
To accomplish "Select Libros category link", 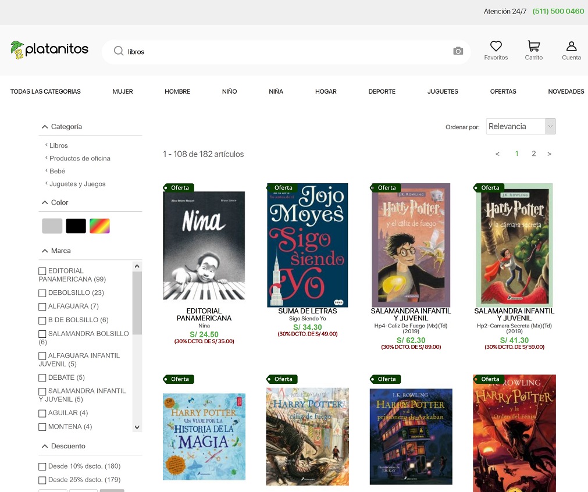I will point(59,145).
